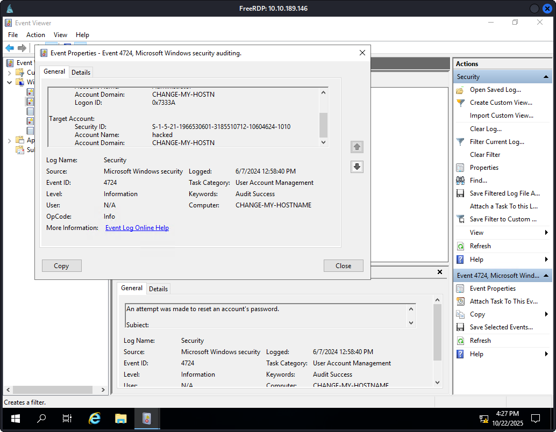The width and height of the screenshot is (556, 432).
Task: Select General tab in preview pane
Action: pyautogui.click(x=132, y=288)
